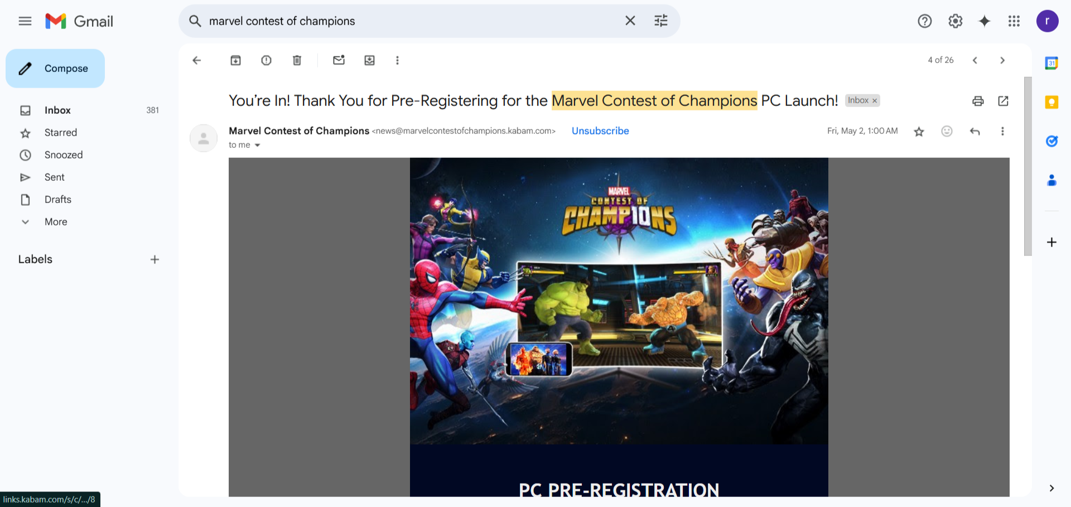Screen dimensions: 1071x507
Task: Click the email's vertical scrollbar
Action: [x=1027, y=166]
